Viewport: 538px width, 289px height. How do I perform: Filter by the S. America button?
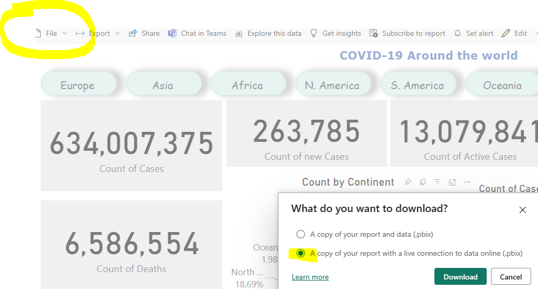click(x=418, y=83)
